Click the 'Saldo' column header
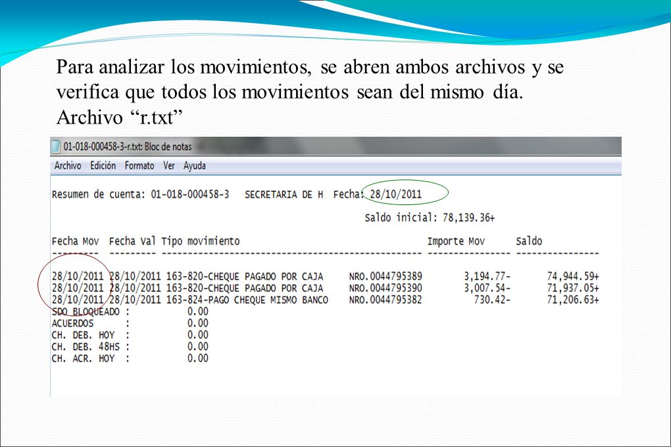Viewport: 671px width, 447px height. pos(529,241)
